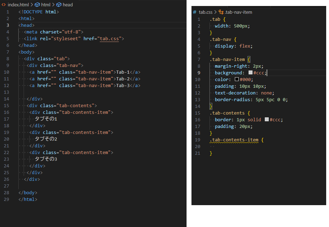Click line number 9 in tab.css
329x227 pixels.
pos(199,73)
